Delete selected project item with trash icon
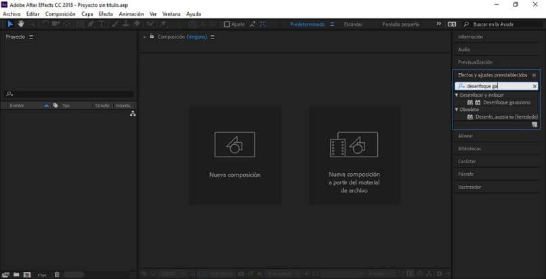This screenshot has height=279, width=546. point(57,275)
